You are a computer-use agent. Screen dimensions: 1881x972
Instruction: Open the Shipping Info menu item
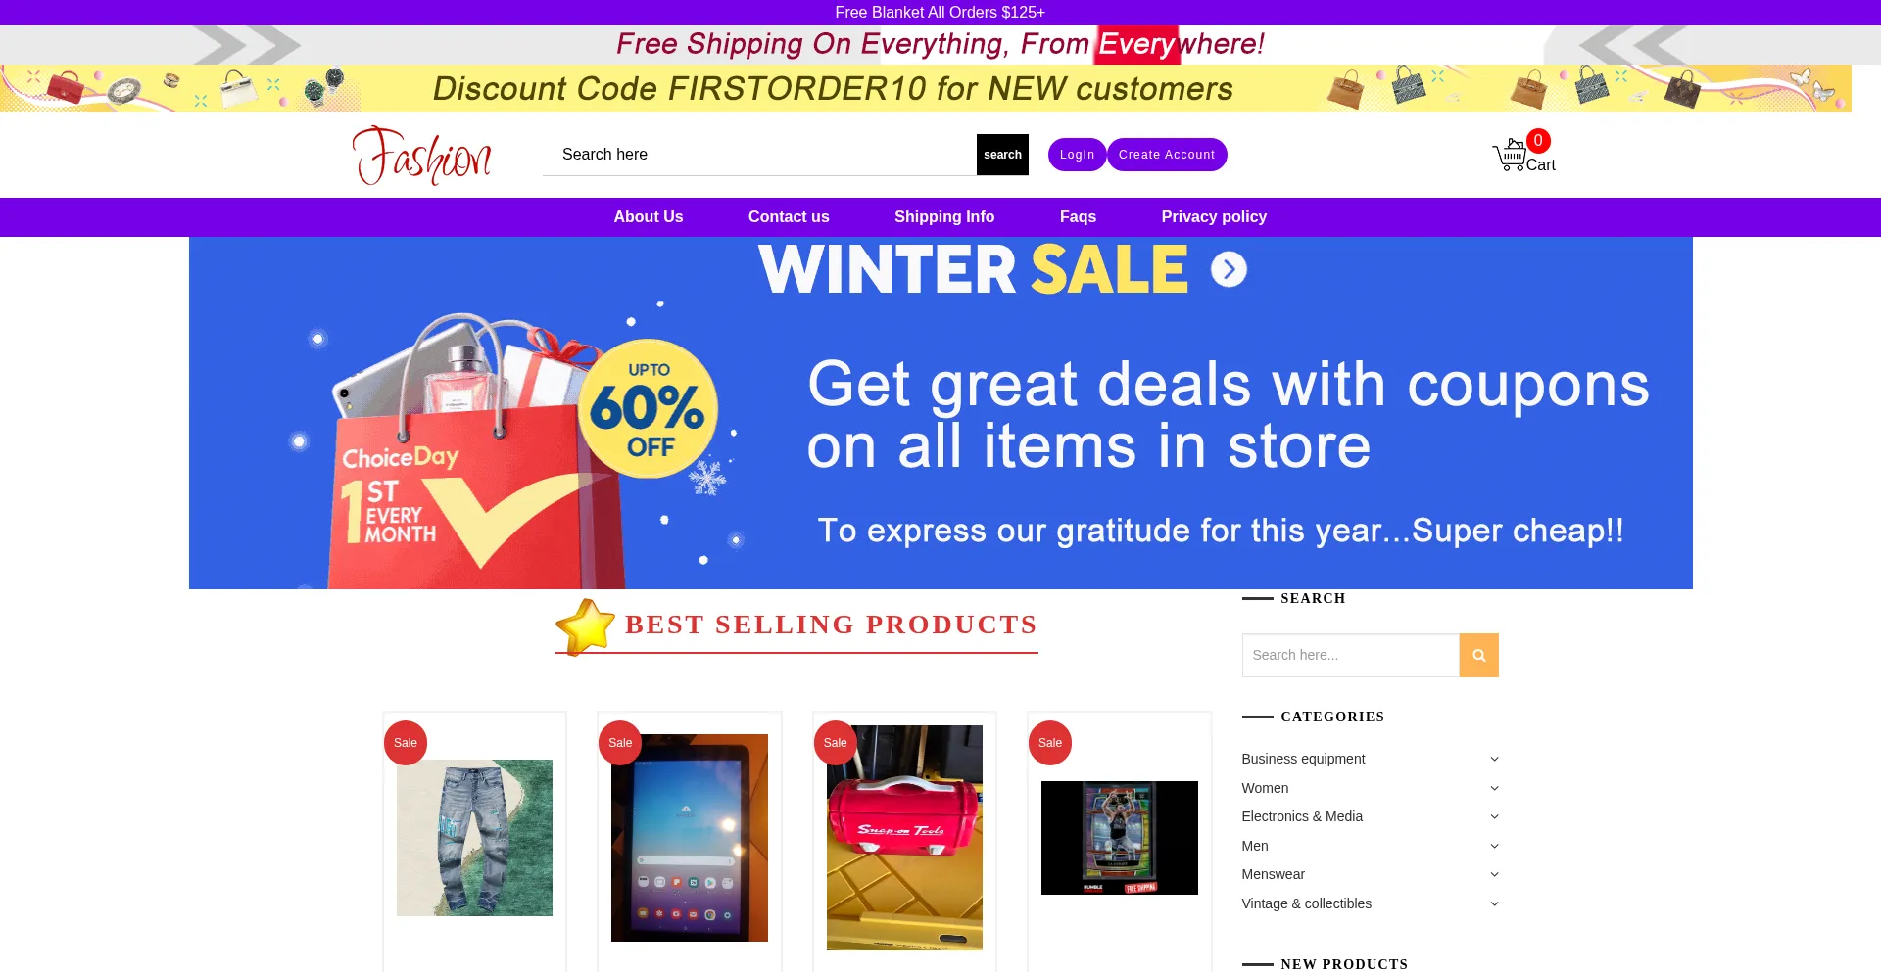944,217
